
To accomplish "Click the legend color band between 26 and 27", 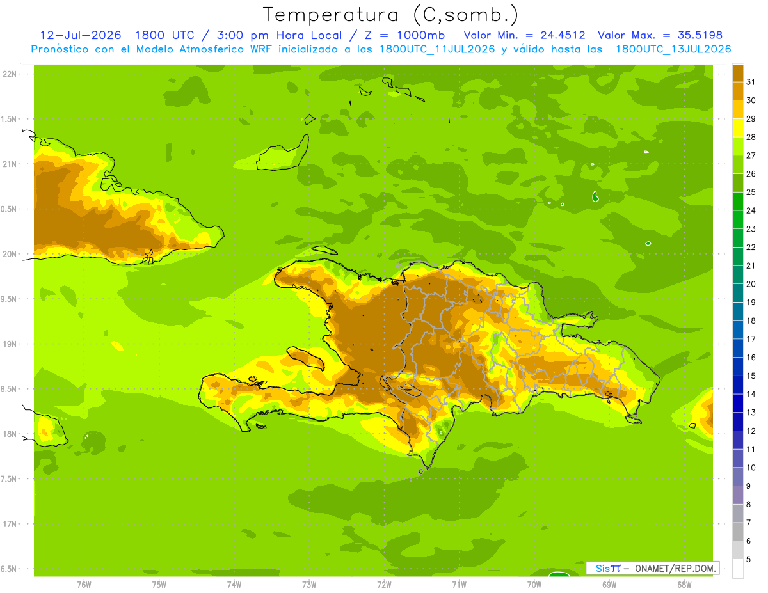I will pos(738,164).
